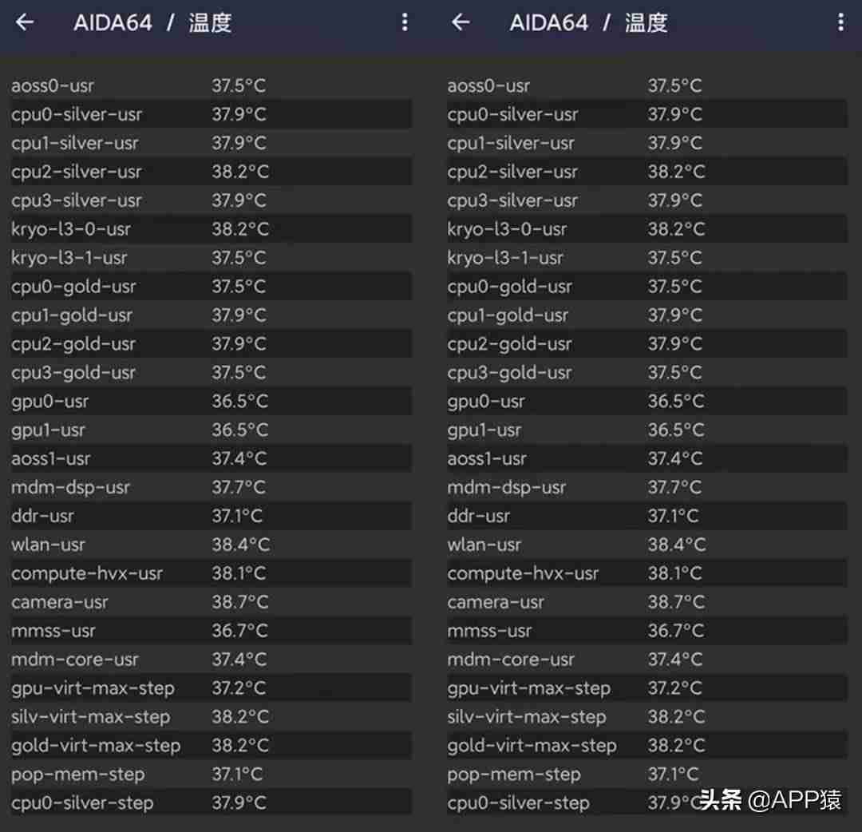Select cpu1-silver-usr row in right panel
Image resolution: width=862 pixels, height=832 pixels.
(x=646, y=142)
